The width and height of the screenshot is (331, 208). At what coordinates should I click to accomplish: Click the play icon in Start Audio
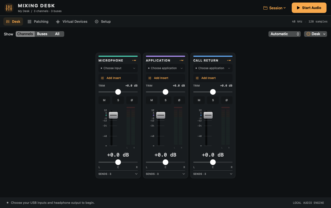pos(298,8)
